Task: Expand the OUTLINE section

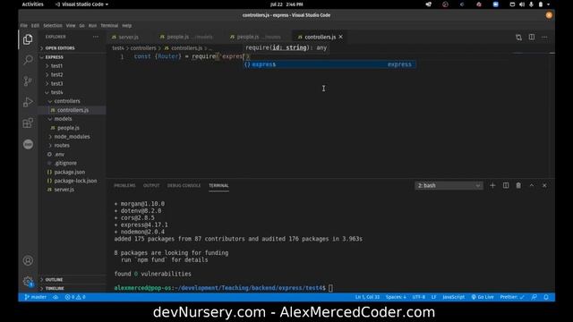Action: click(x=73, y=280)
